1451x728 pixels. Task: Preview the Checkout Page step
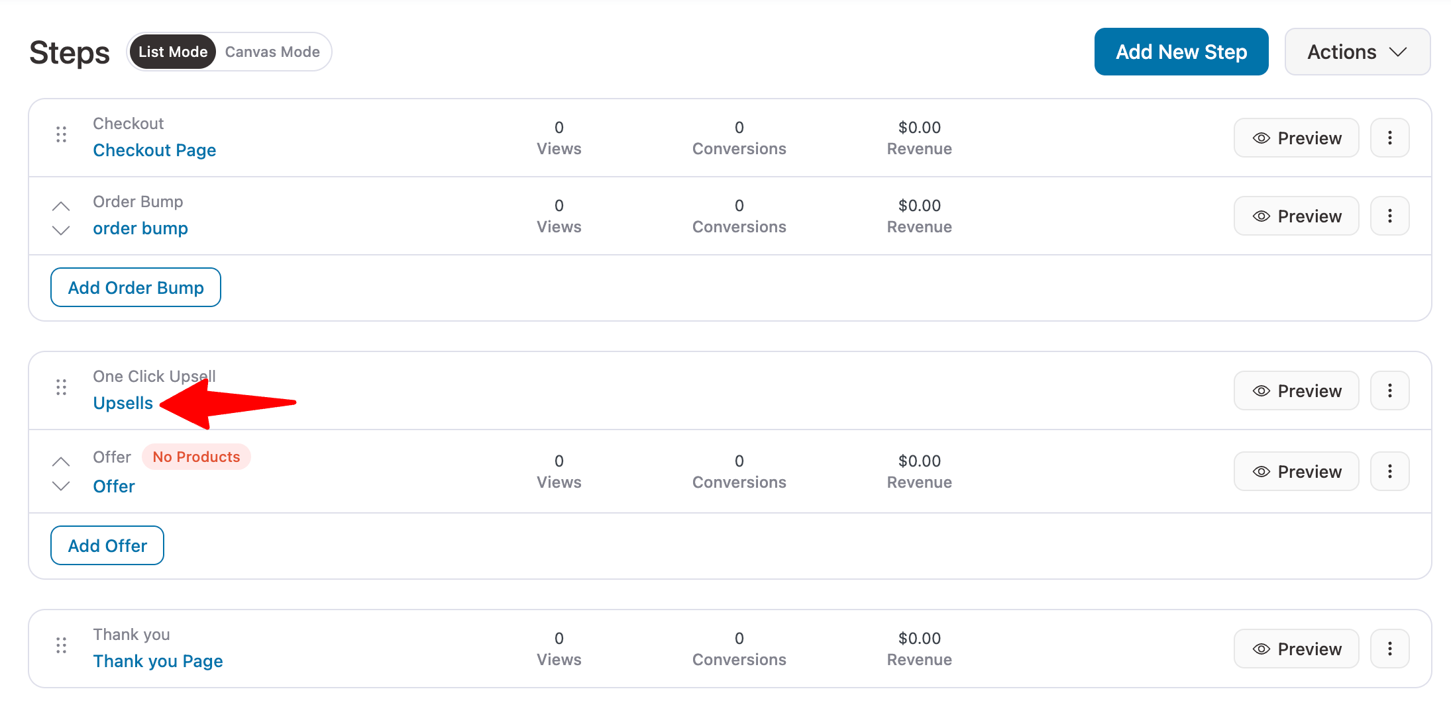click(x=1296, y=138)
